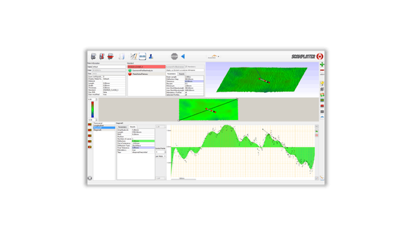Select the Transversal profile entry

[104, 123]
